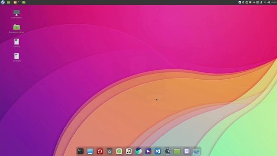277x156 pixels.
Task: Open the orange application launcher in the top panel
Action: point(15,2)
